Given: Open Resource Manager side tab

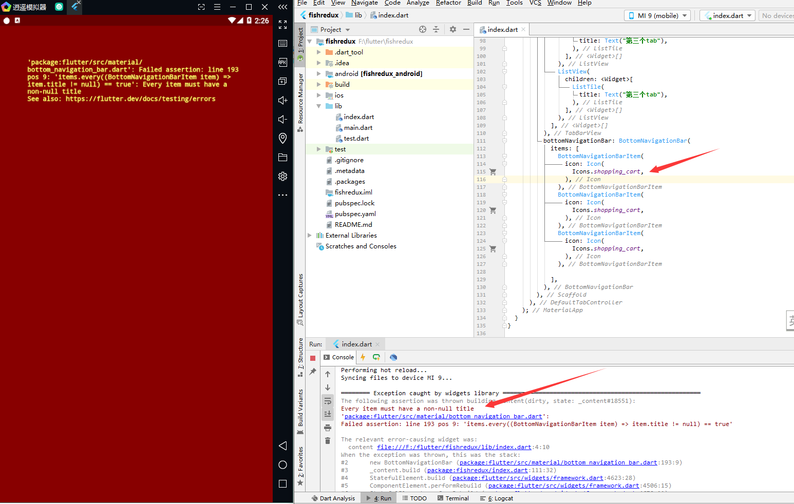Looking at the screenshot, I should click(x=300, y=103).
